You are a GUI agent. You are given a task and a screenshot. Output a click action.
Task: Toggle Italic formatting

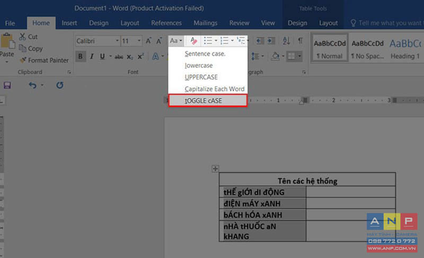(x=92, y=56)
